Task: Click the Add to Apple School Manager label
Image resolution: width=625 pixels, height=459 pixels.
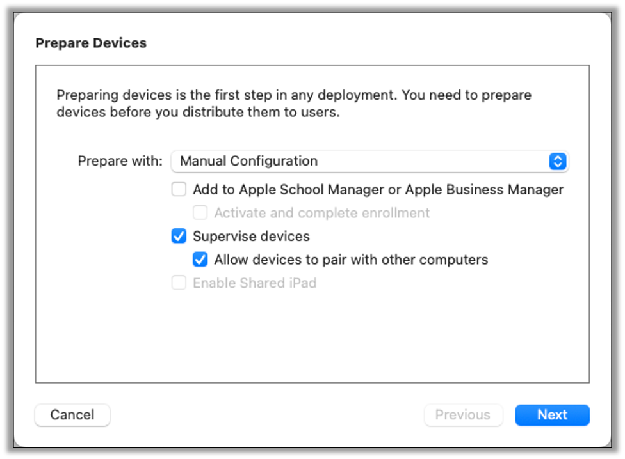Action: tap(379, 189)
